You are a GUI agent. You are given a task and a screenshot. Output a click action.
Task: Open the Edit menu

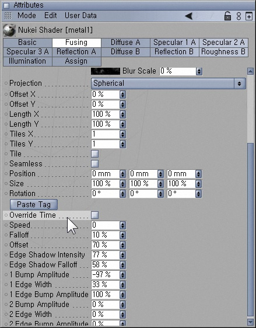(x=51, y=16)
